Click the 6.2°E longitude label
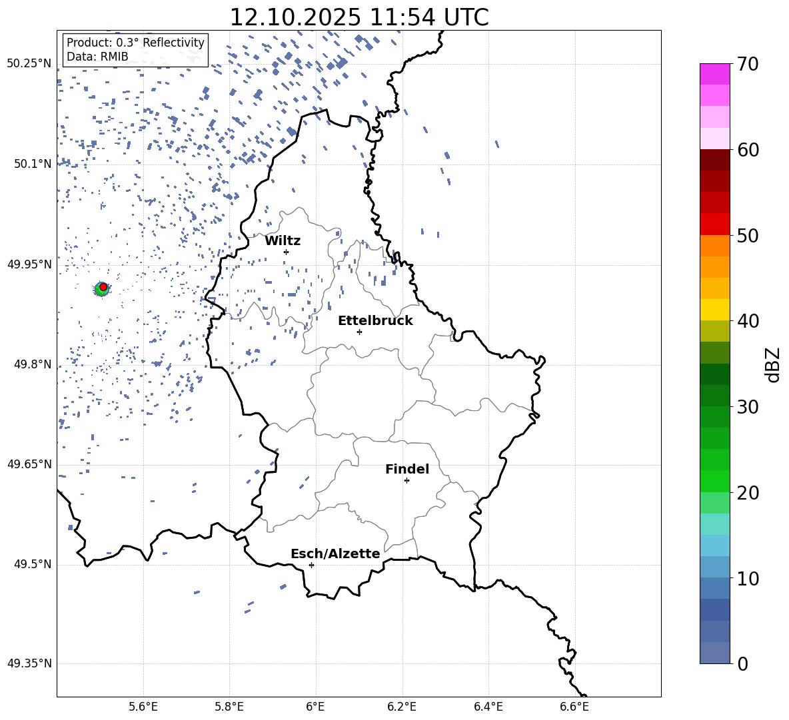The width and height of the screenshot is (789, 720). (402, 707)
